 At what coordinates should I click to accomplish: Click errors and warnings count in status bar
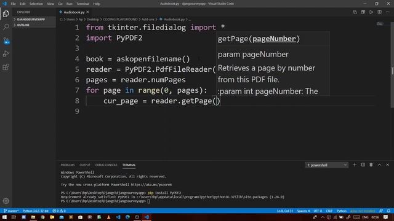[59, 211]
